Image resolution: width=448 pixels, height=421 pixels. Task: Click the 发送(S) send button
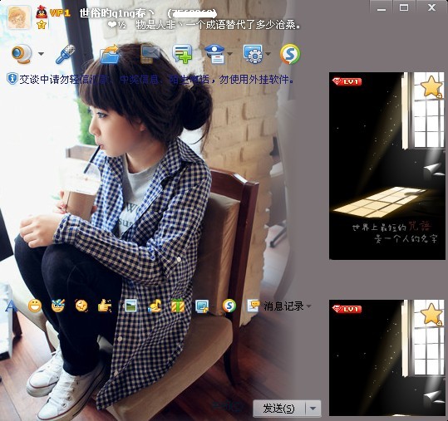coord(278,409)
